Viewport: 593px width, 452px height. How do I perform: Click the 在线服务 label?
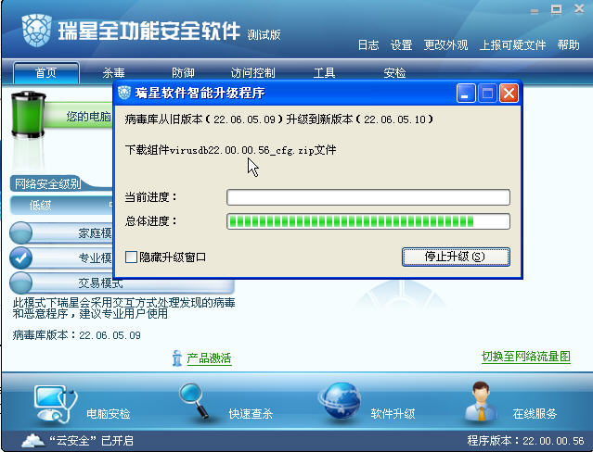pyautogui.click(x=535, y=414)
